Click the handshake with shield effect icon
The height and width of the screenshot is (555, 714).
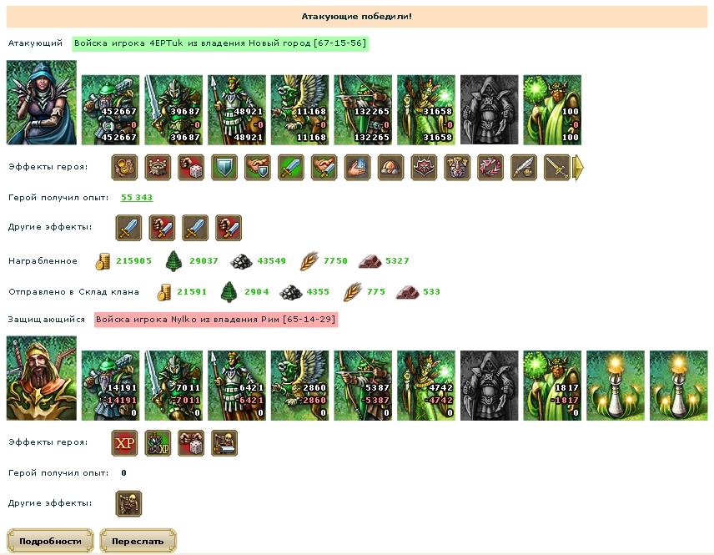(x=258, y=168)
